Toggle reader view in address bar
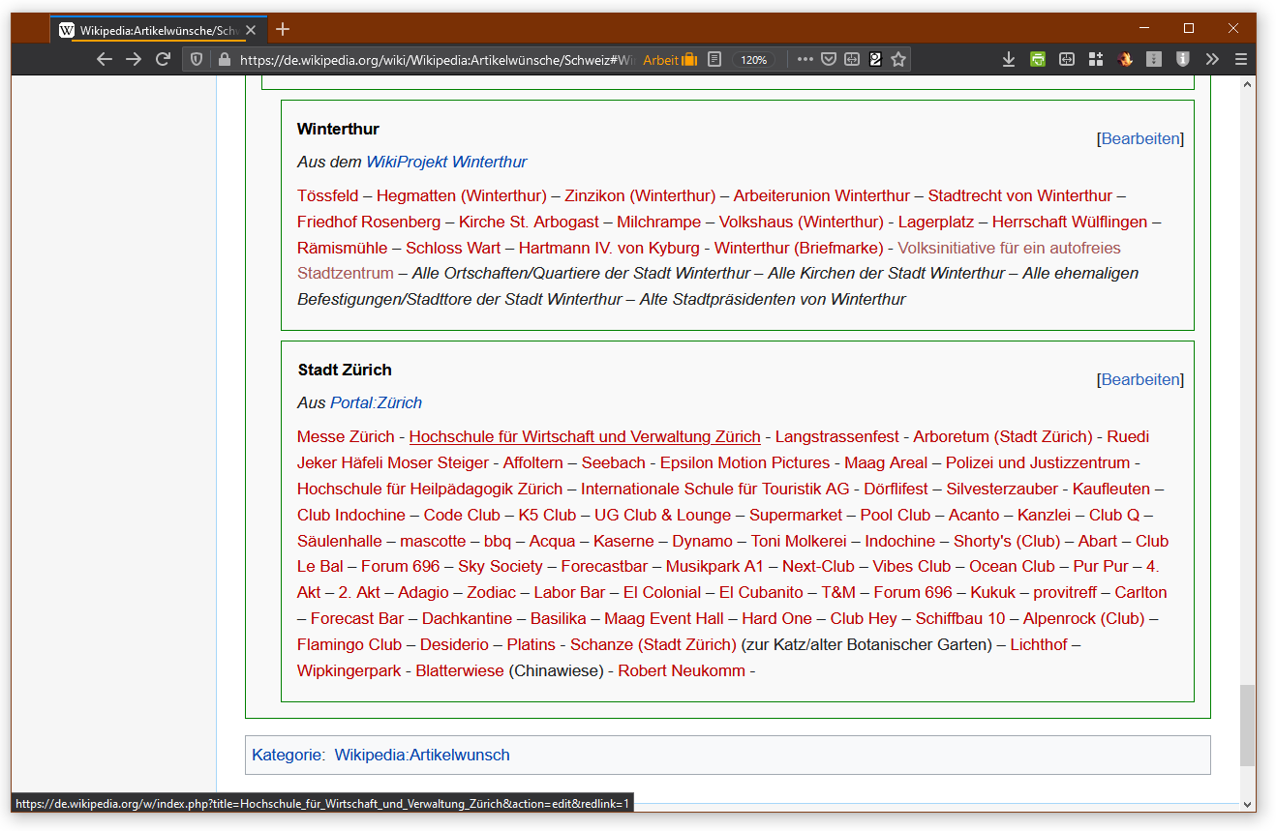1276x831 pixels. [714, 59]
